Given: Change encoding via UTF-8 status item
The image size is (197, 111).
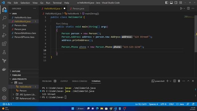Looking at the screenshot, I should [x=163, y=104].
